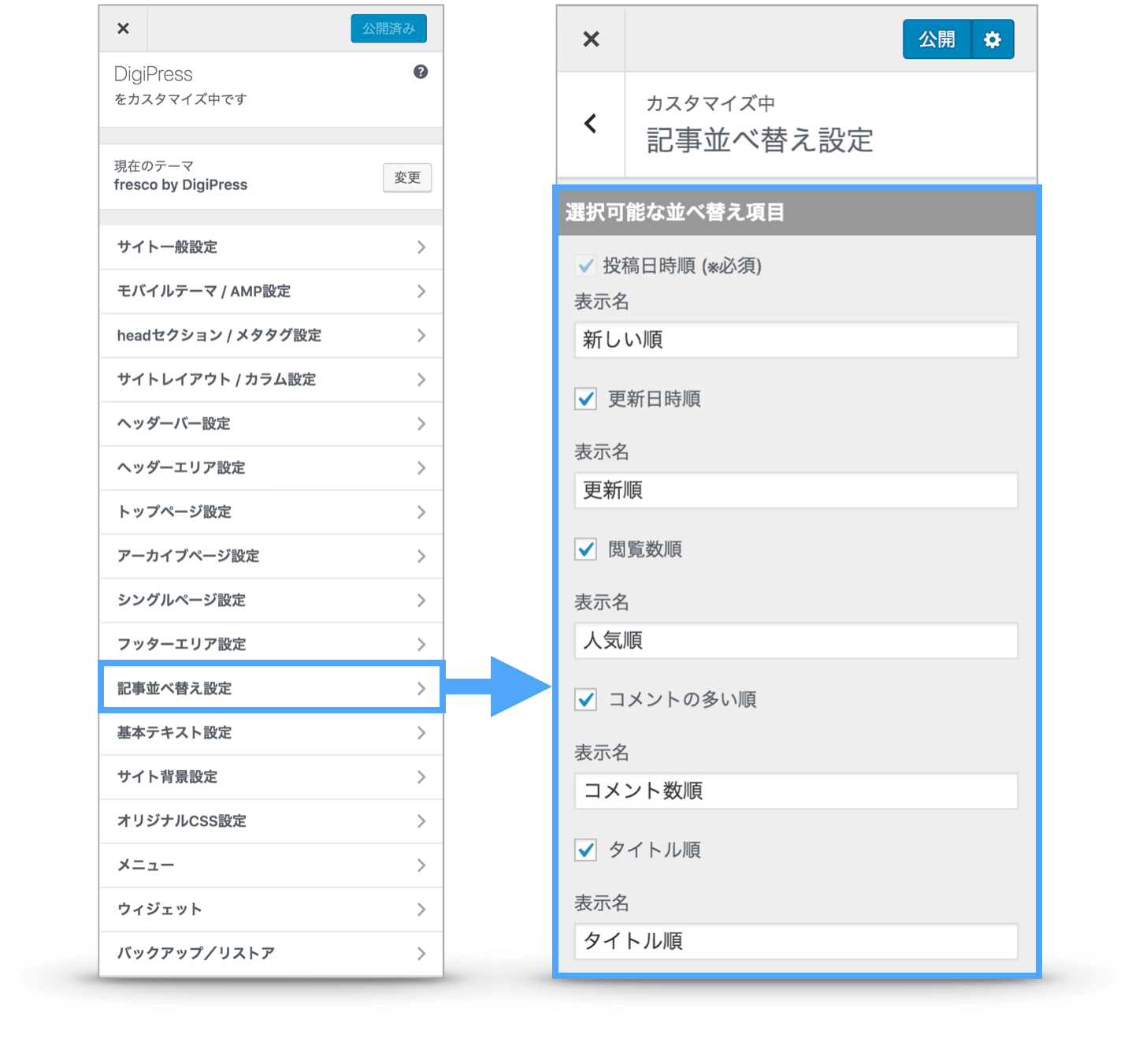Open トップページ設定 menu item

click(x=271, y=512)
